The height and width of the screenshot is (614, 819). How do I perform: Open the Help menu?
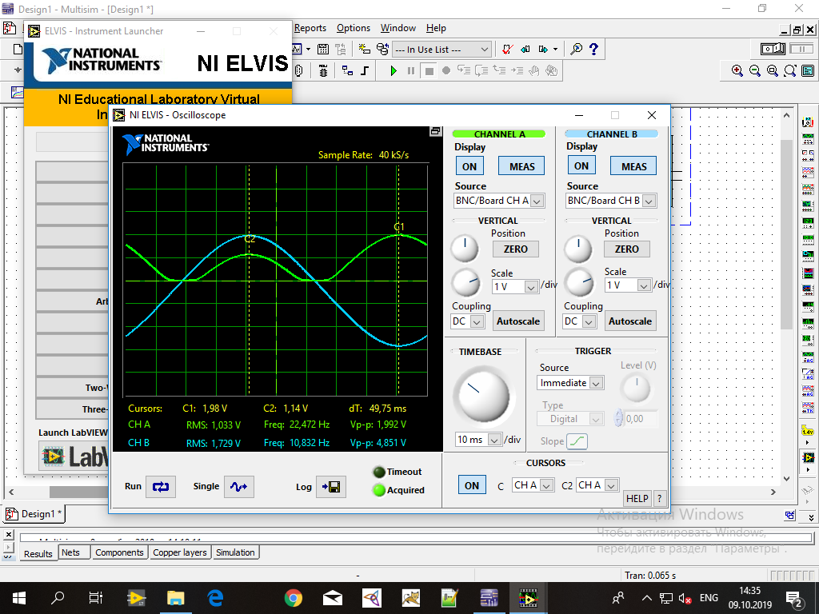(436, 28)
